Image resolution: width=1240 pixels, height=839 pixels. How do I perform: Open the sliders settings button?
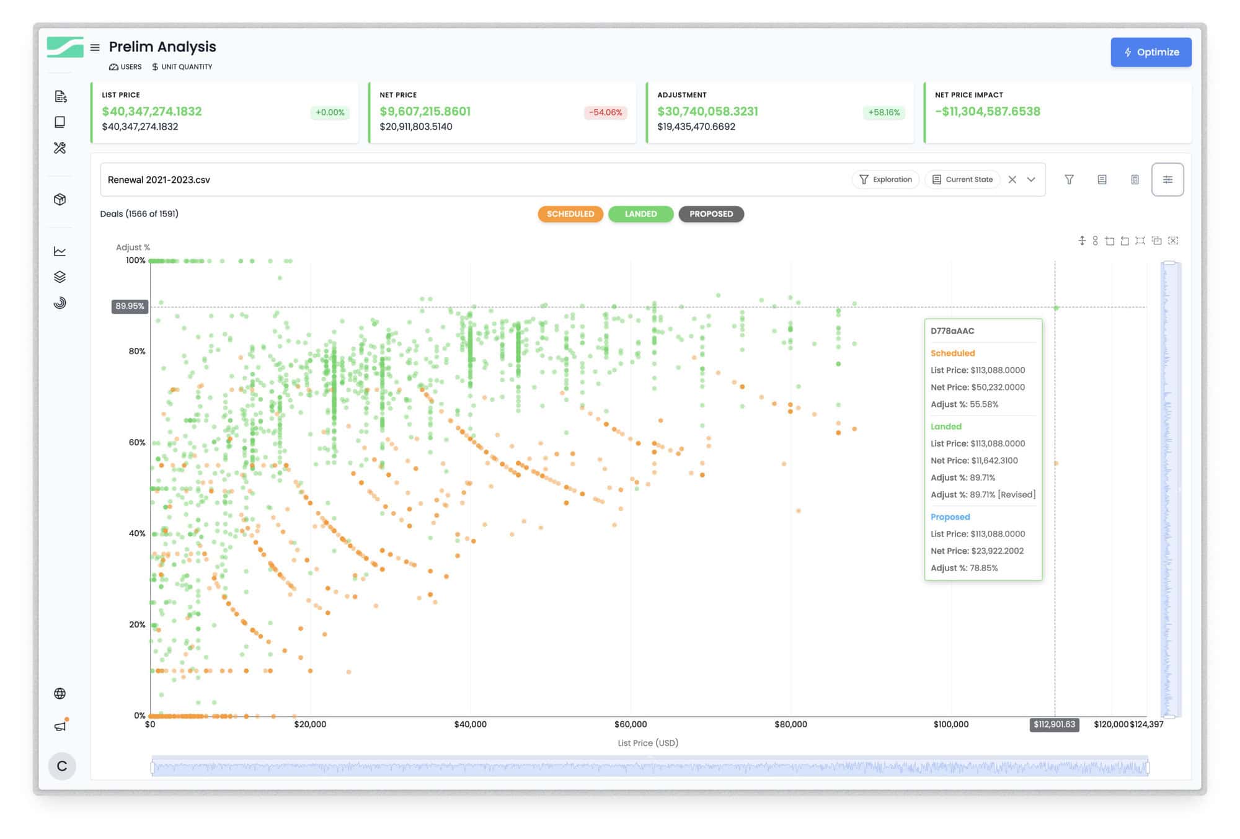coord(1167,179)
